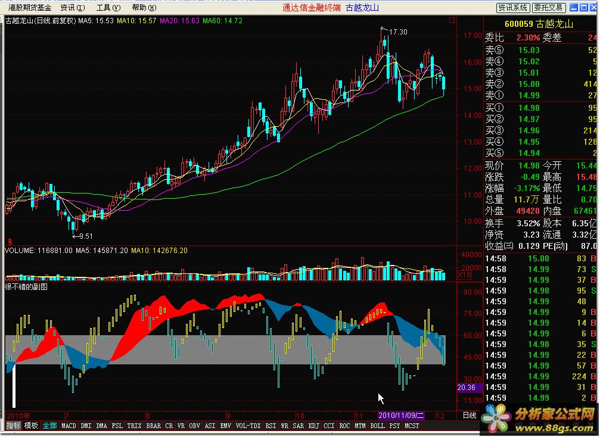
Task: Switch indicator to BRAR
Action: (154, 426)
